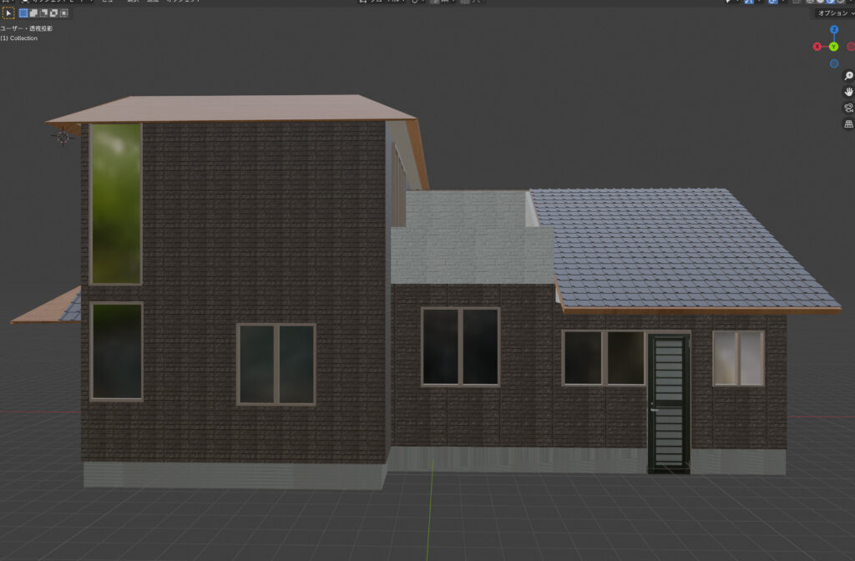Select the tall green window upstairs
855x561 pixels.
115,205
